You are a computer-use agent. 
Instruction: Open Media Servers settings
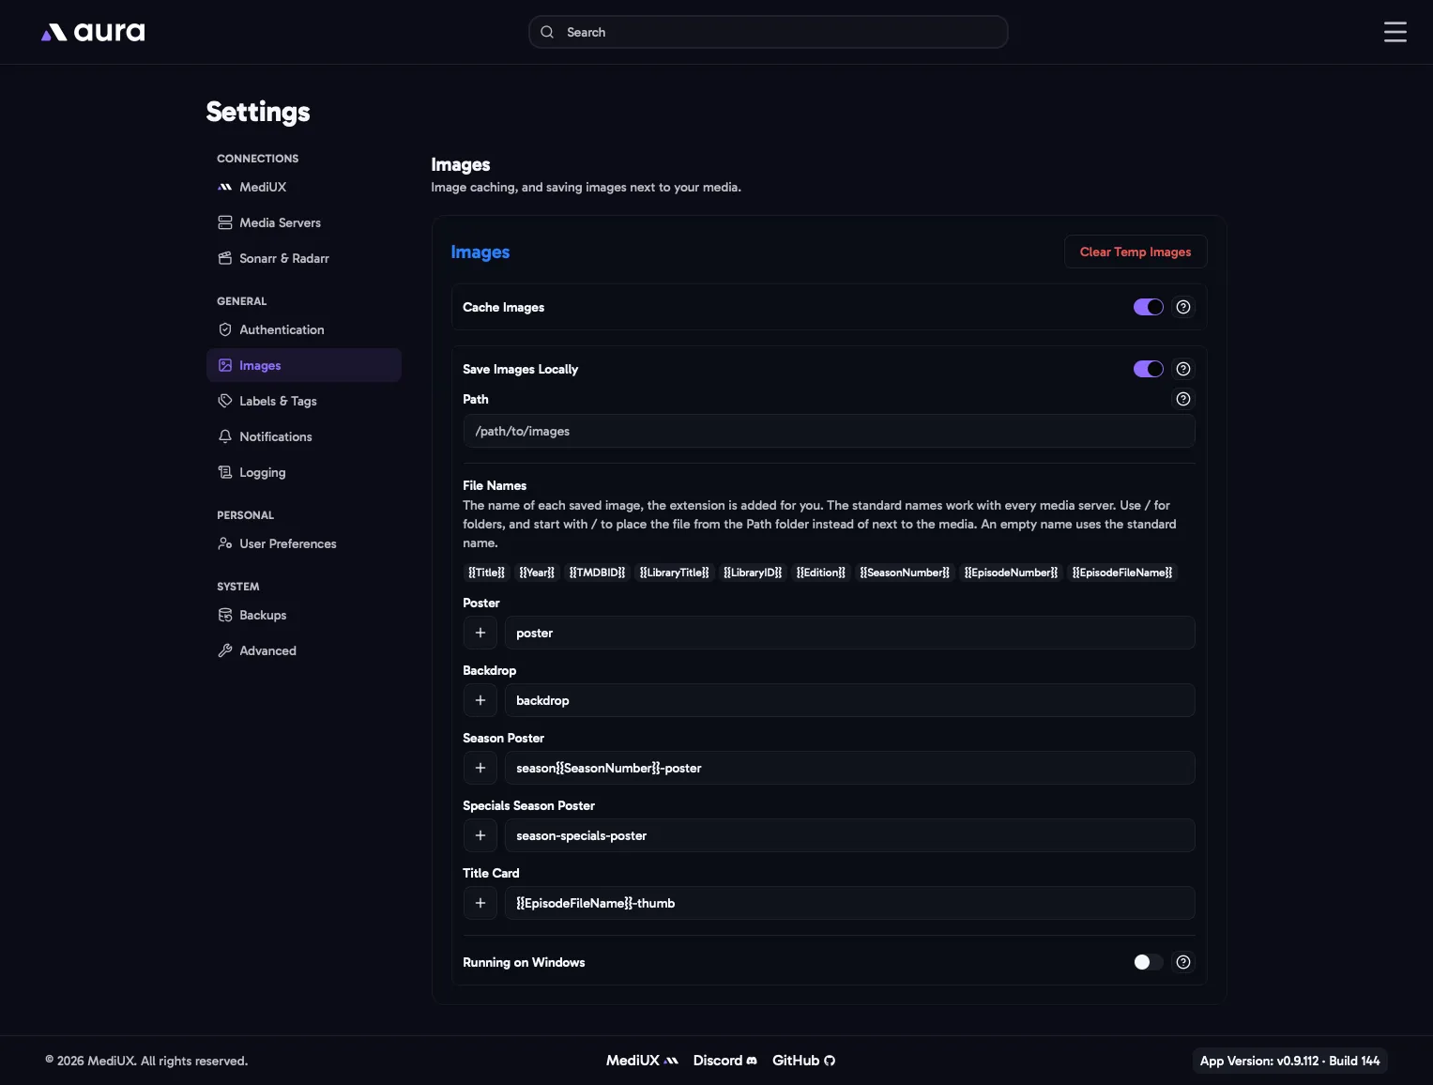(x=304, y=222)
